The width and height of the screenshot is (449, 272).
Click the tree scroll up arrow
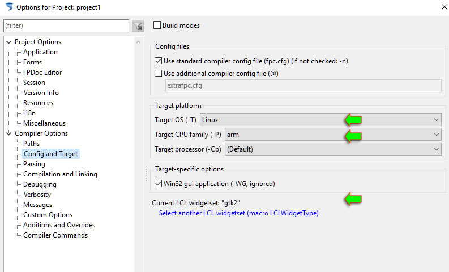139,42
